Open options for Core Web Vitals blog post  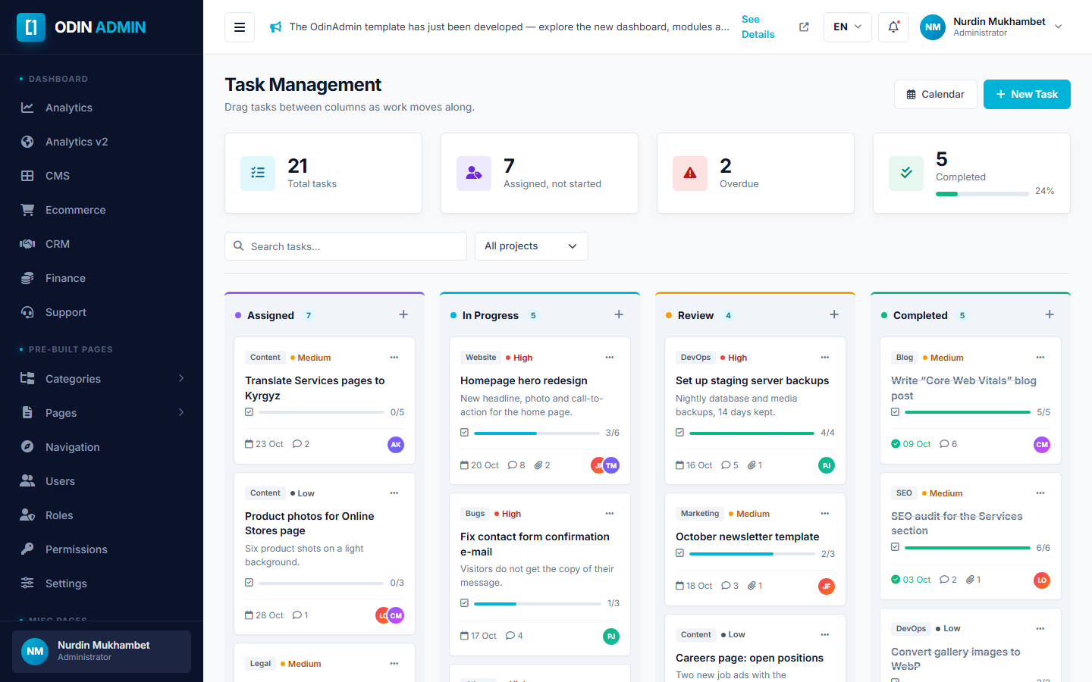tap(1040, 357)
